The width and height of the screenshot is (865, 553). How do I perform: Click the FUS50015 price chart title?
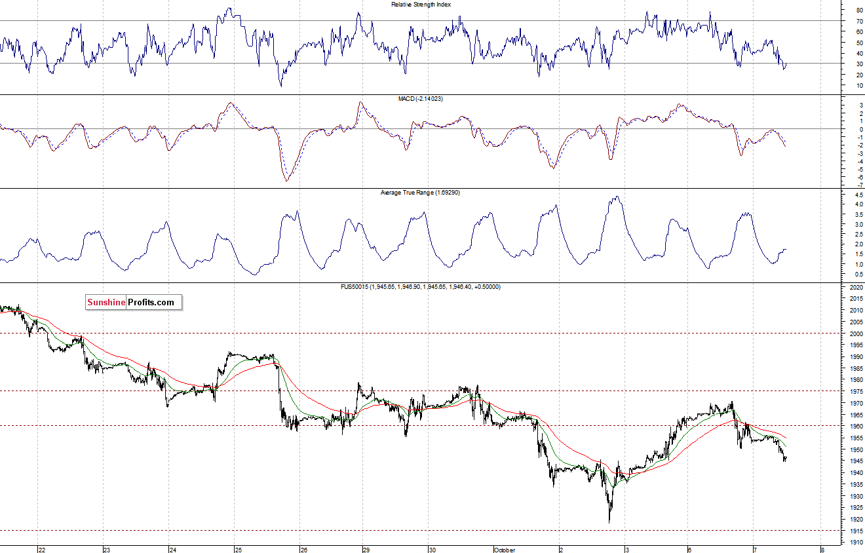[421, 287]
